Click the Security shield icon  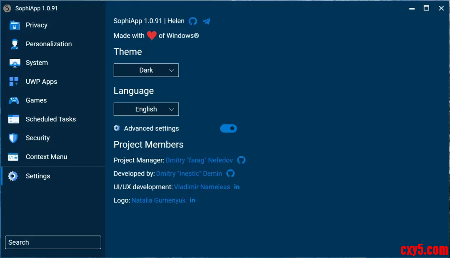[14, 138]
